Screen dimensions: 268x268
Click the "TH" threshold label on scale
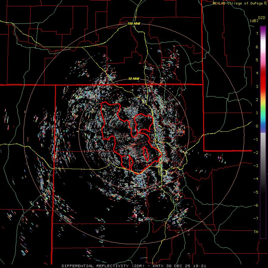coord(256,232)
